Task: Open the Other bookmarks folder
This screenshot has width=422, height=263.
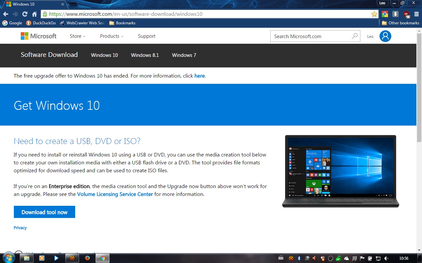Action: tap(401, 23)
